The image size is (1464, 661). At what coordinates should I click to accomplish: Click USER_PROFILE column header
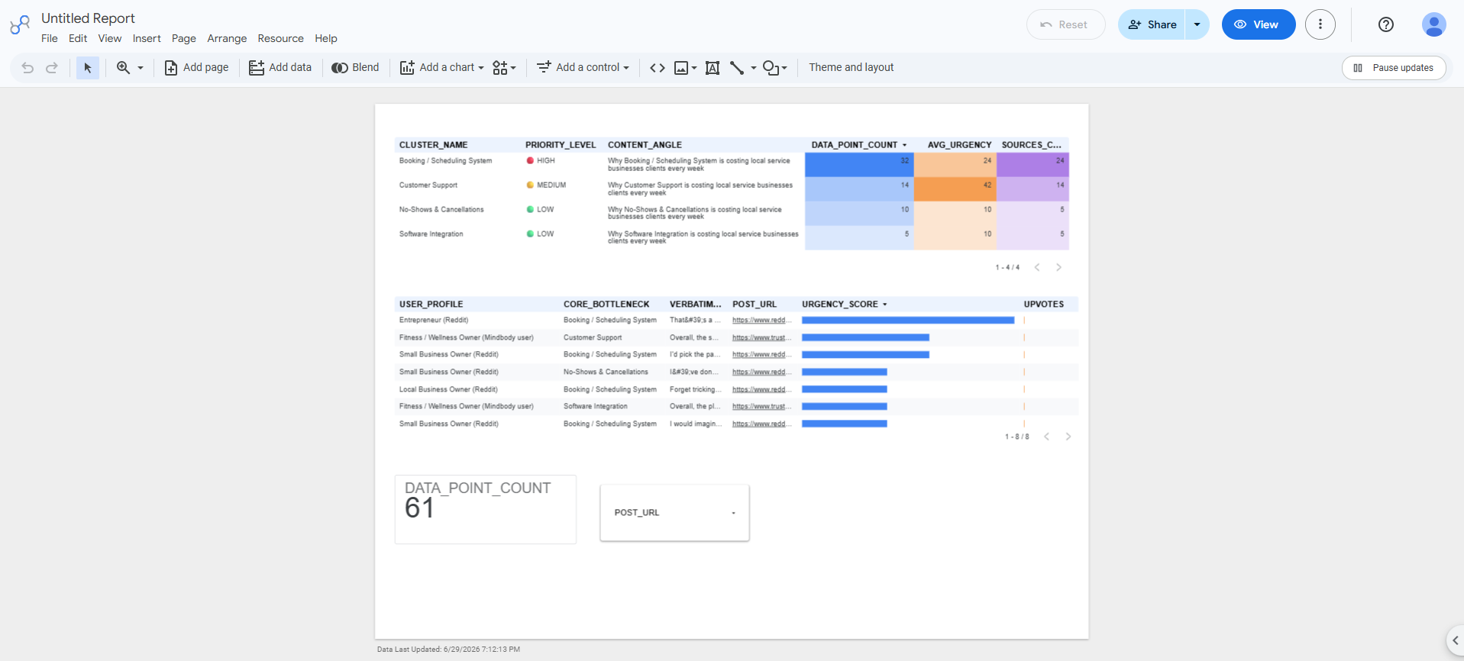(x=431, y=305)
